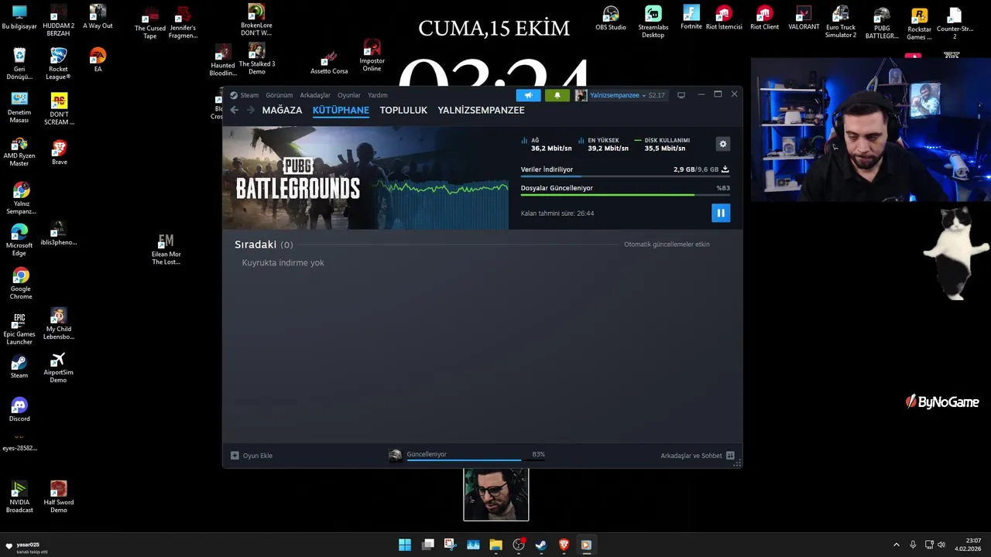
Task: Click Kuyrukta indirme yok text
Action: [x=283, y=263]
